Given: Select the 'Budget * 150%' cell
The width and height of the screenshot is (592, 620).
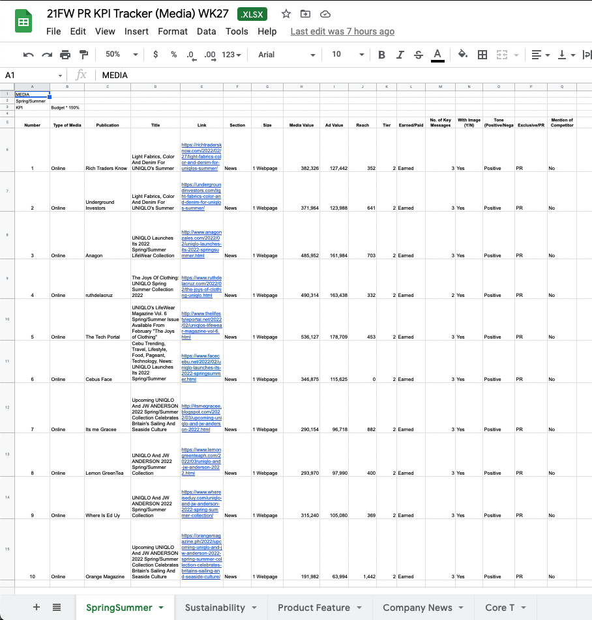Looking at the screenshot, I should 67,107.
